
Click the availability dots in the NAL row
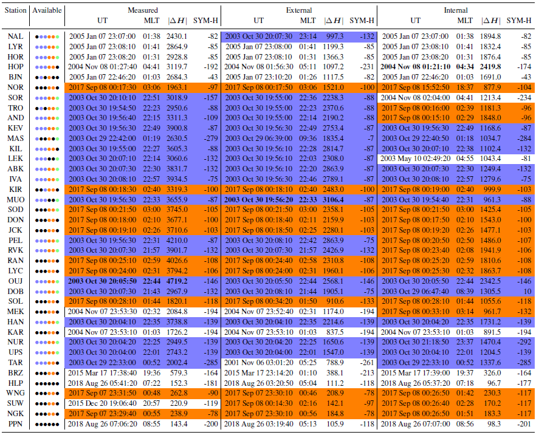coord(47,36)
